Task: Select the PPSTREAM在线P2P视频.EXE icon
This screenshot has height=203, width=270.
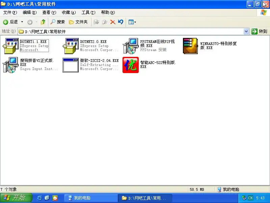Action: [x=131, y=46]
